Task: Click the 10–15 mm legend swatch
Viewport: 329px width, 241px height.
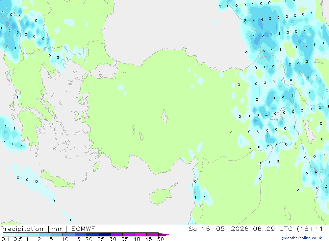Action: (x=69, y=234)
